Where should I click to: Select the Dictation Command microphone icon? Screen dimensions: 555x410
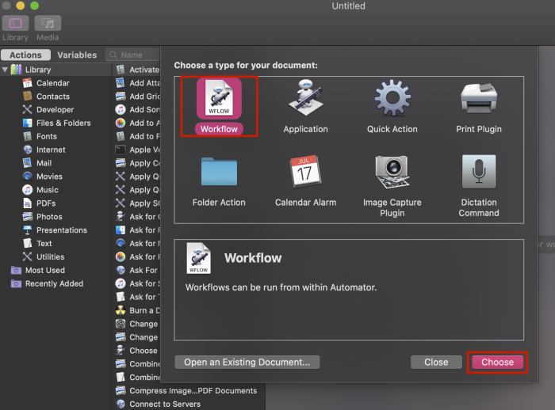point(479,172)
